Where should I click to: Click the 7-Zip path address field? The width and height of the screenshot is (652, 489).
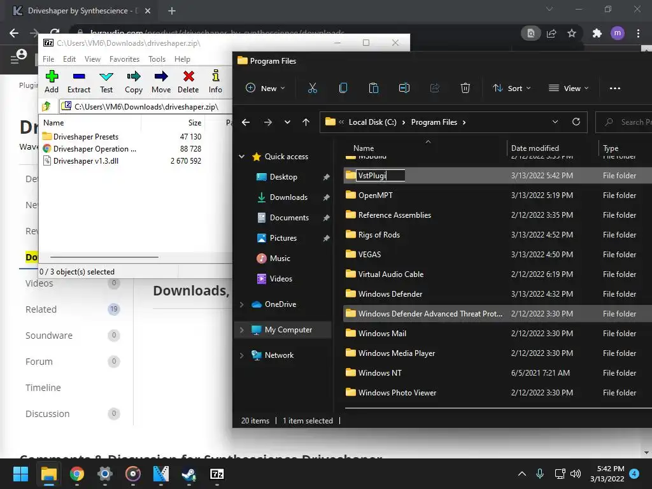(x=146, y=106)
